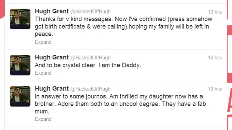Click the pink shape in the top-left corner

tap(2, 9)
